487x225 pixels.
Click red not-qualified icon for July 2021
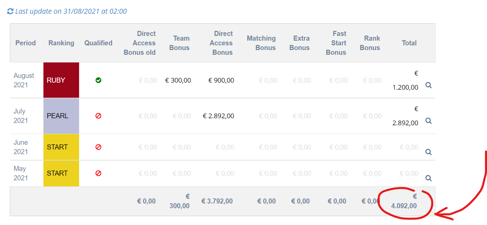(x=98, y=116)
